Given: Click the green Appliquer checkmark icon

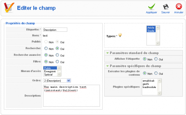Looking at the screenshot, I should [152, 7].
